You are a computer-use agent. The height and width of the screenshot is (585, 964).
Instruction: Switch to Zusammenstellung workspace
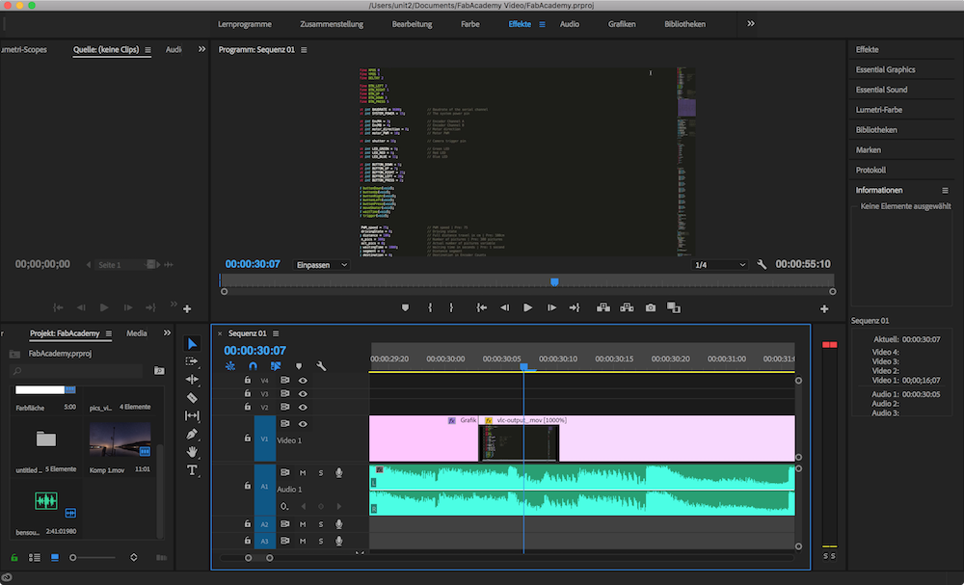[332, 24]
